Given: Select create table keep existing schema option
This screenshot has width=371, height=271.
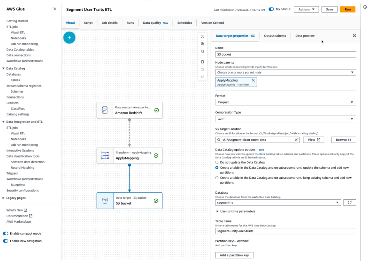Looking at the screenshot, I should (217, 178).
